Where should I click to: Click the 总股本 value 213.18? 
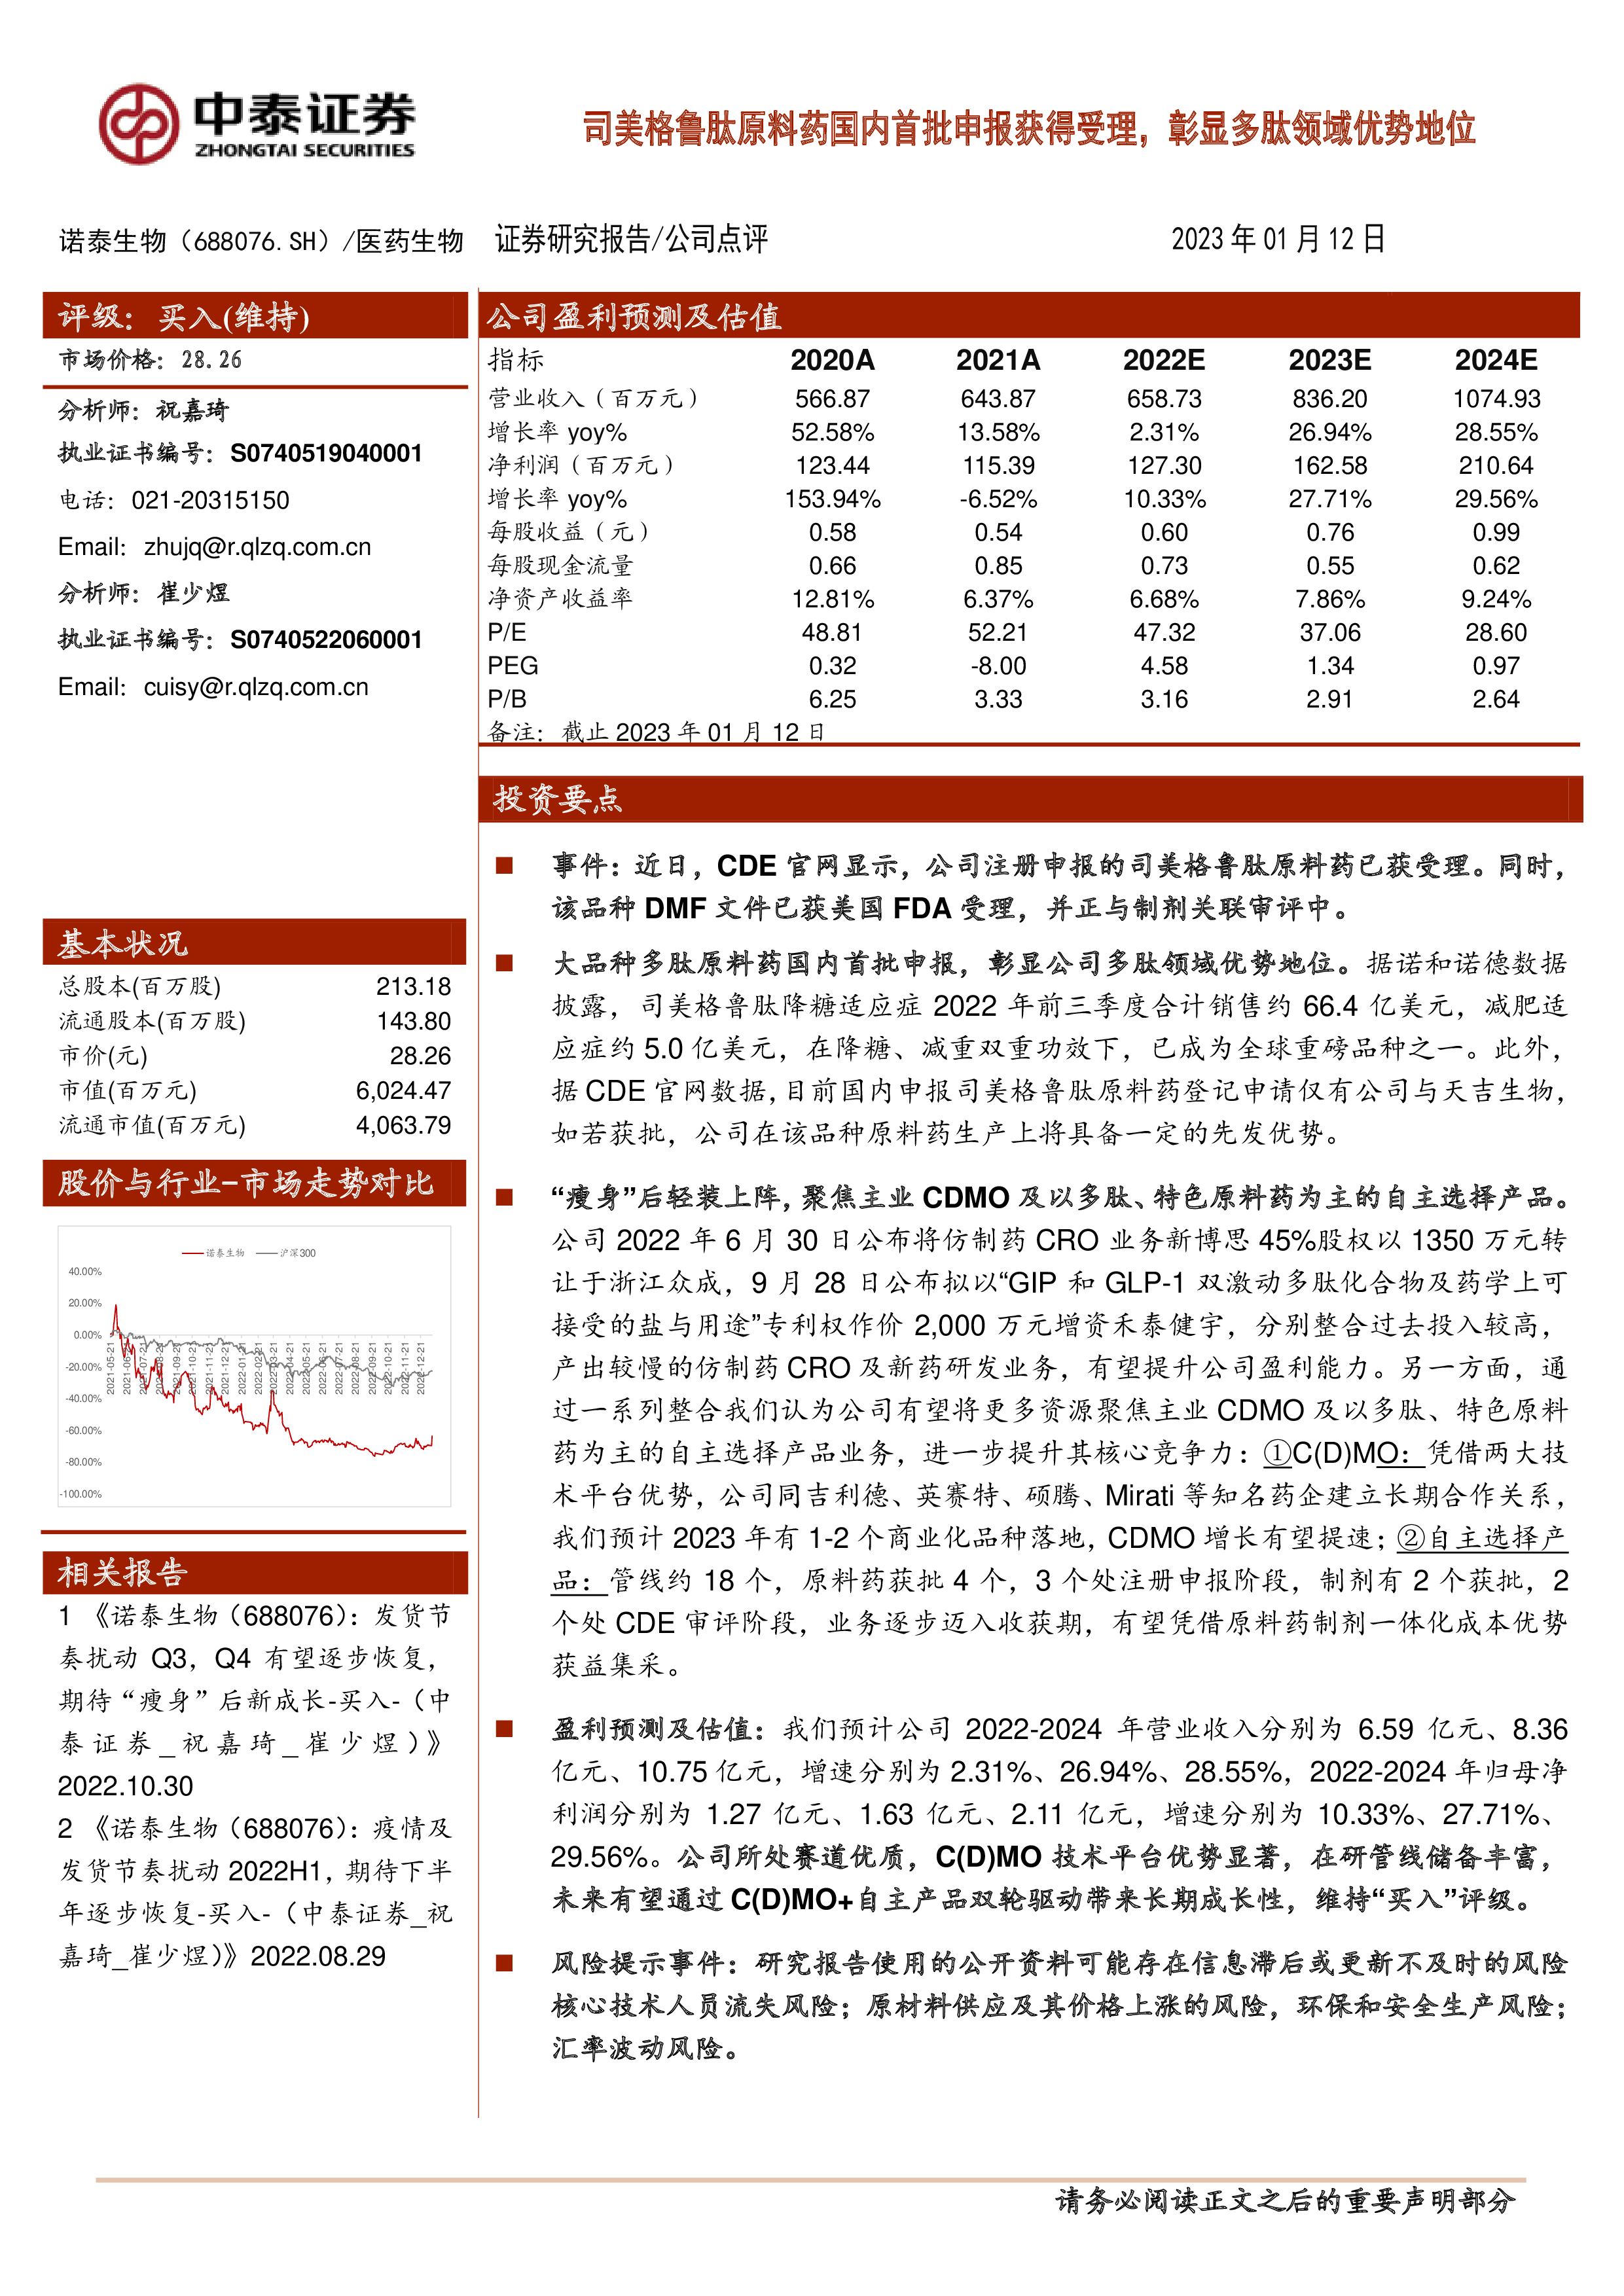tap(413, 986)
